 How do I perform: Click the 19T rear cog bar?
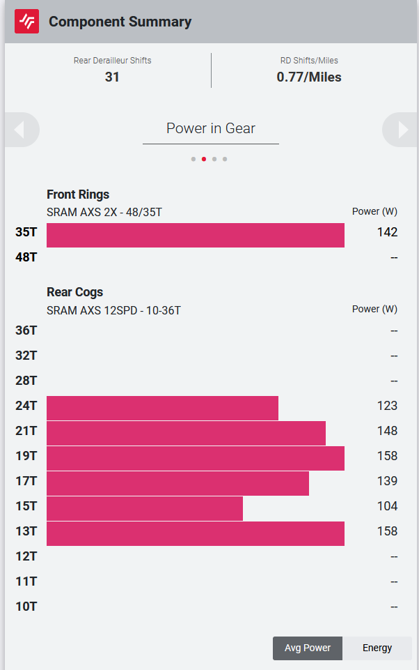click(196, 459)
